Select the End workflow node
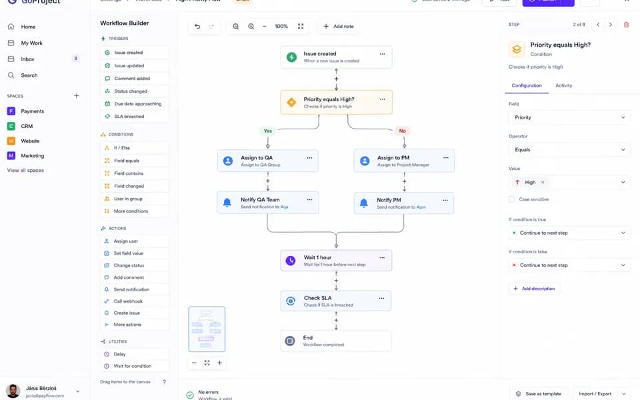640x400 pixels. [336, 341]
